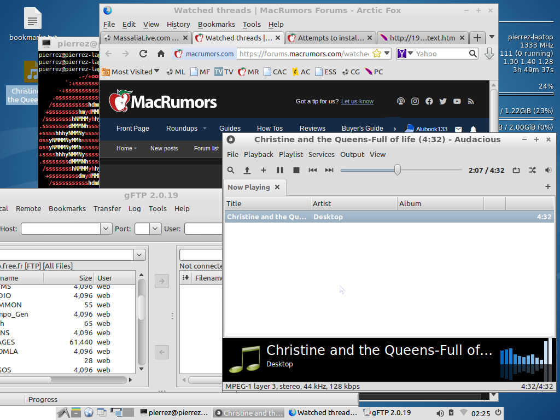Open MacRumors Instagram icon
The width and height of the screenshot is (560, 420).
[415, 101]
